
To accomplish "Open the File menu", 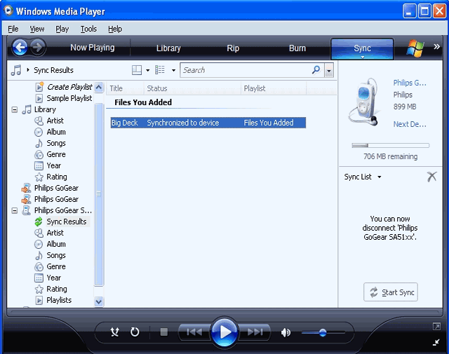I will pyautogui.click(x=13, y=29).
